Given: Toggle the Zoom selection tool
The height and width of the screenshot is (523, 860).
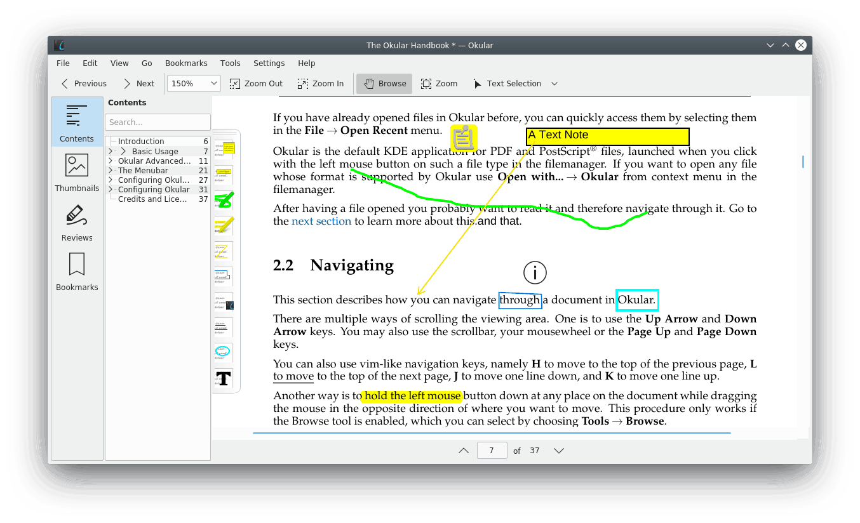Looking at the screenshot, I should [x=439, y=84].
